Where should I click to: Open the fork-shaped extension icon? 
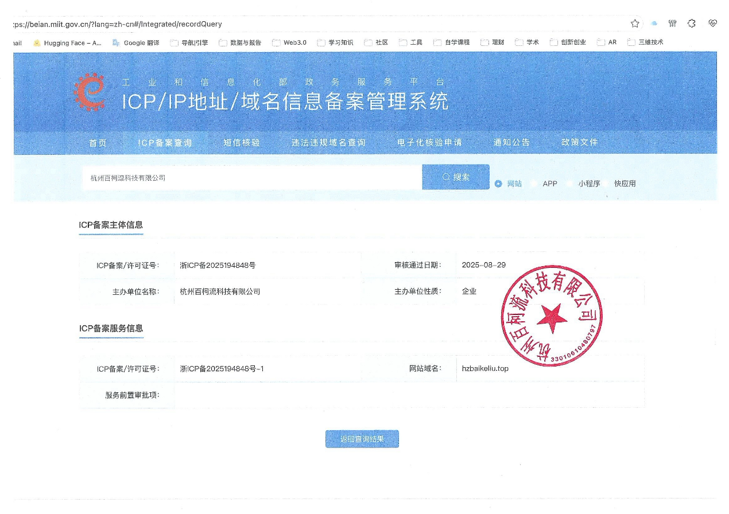coord(673,24)
